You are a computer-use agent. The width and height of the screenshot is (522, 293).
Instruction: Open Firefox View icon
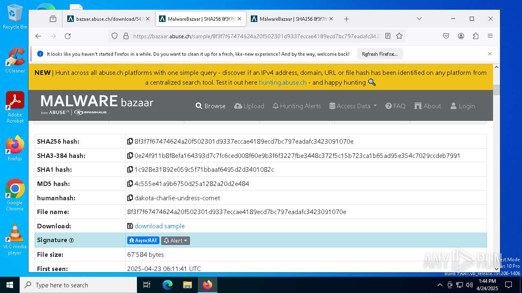point(53,19)
